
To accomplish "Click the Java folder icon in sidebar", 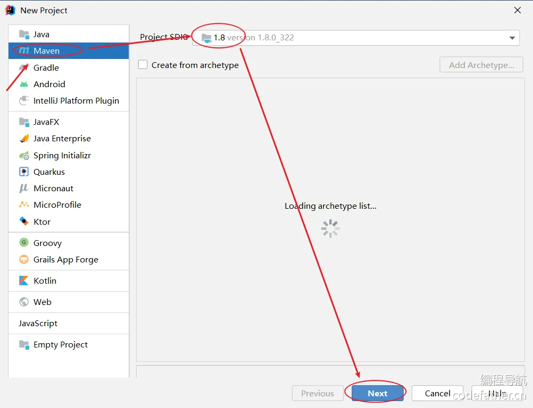I will click(24, 35).
